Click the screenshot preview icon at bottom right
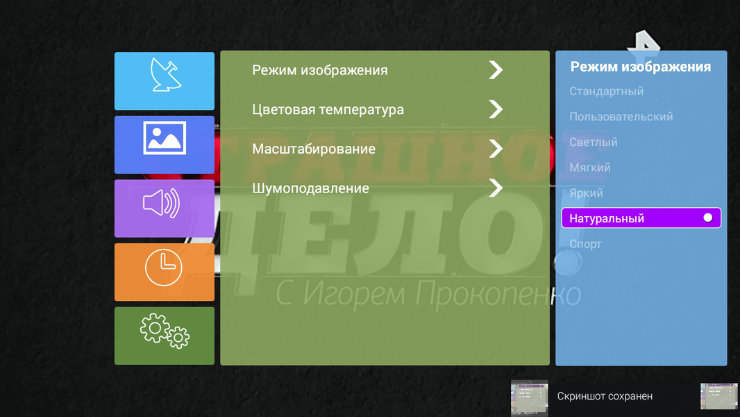Image resolution: width=740 pixels, height=417 pixels. (718, 396)
